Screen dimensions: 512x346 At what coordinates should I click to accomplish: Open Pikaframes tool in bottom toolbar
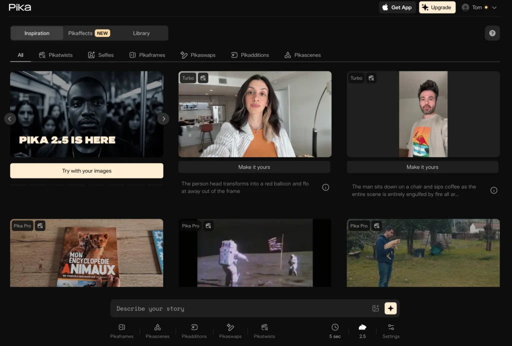122,331
